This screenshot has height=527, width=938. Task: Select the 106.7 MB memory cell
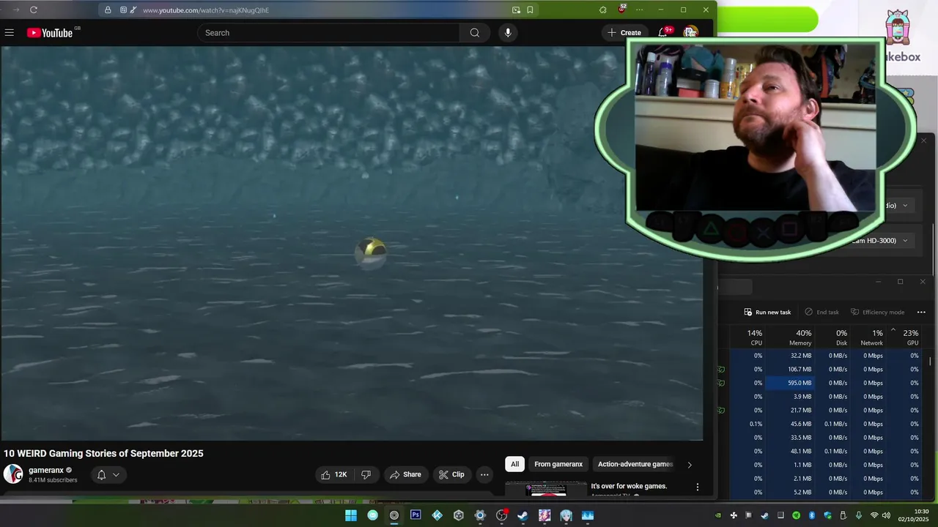click(x=791, y=369)
